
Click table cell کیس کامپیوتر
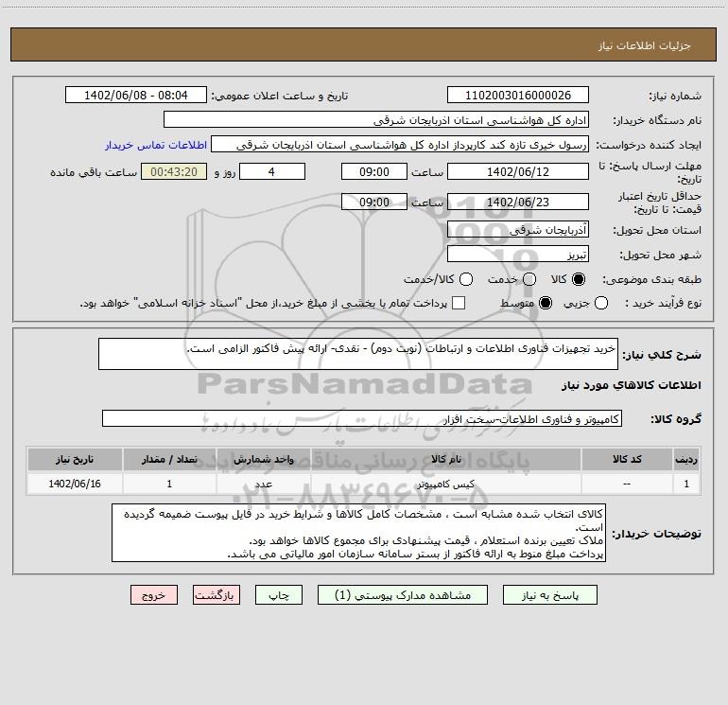coord(445,484)
